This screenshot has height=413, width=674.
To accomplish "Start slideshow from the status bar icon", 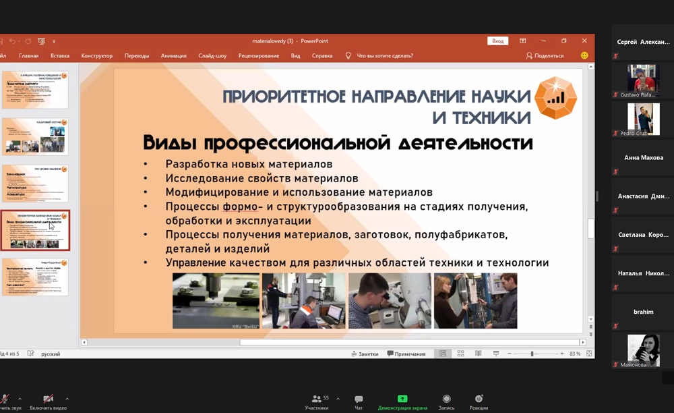I will pos(495,354).
